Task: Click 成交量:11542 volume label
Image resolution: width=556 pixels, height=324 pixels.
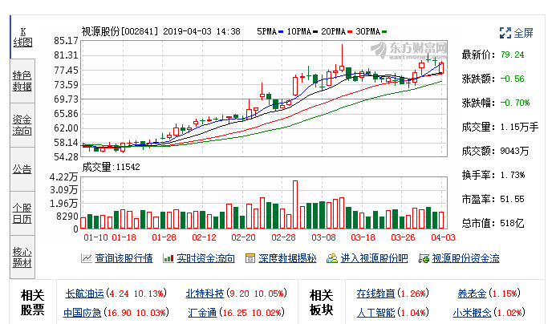Action: (111, 167)
